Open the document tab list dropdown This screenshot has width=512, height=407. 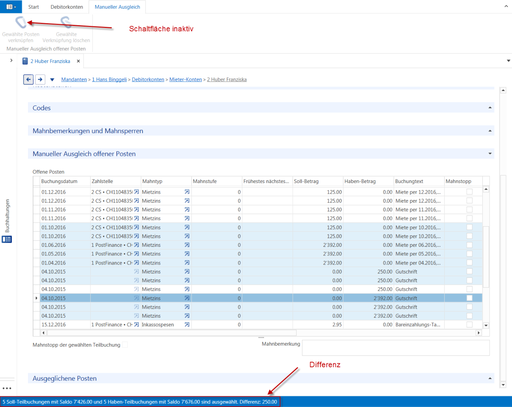(x=508, y=61)
